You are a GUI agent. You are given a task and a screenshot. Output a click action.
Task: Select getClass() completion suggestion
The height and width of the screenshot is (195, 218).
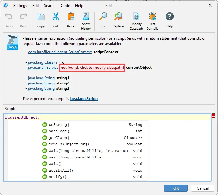(94, 138)
